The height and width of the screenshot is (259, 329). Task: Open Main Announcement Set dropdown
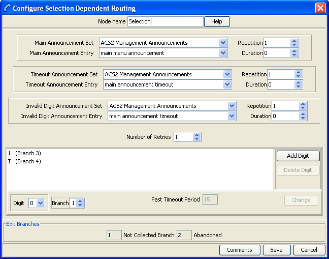pyautogui.click(x=223, y=43)
